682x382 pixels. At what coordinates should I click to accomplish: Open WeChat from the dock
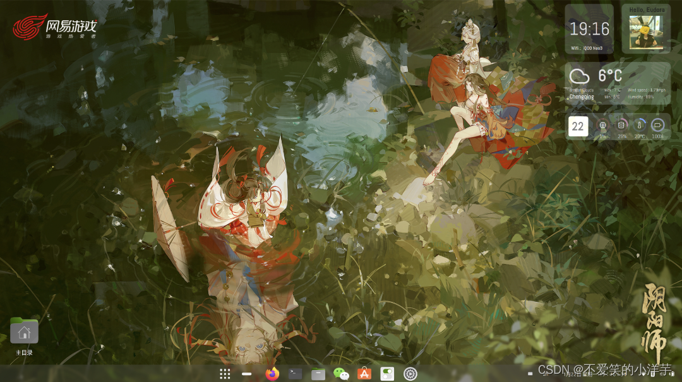(341, 374)
